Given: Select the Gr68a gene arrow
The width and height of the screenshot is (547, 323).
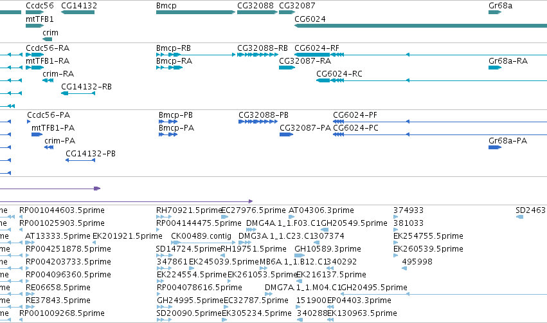Looking at the screenshot, I should 495,12.
